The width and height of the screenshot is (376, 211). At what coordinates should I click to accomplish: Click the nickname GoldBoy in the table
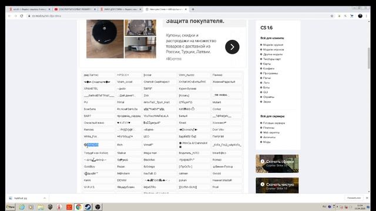point(89,166)
